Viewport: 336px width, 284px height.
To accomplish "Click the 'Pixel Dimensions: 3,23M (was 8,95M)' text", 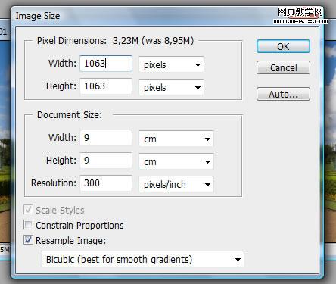I will (x=115, y=41).
